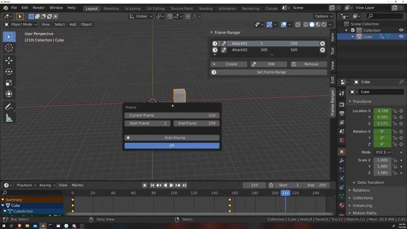Open the timeline Marker menu
This screenshot has height=229, width=407.
[78, 185]
